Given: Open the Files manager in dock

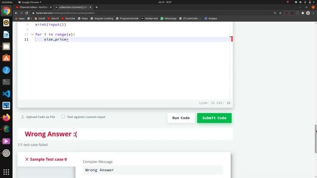Looking at the screenshot, I should point(6,46).
